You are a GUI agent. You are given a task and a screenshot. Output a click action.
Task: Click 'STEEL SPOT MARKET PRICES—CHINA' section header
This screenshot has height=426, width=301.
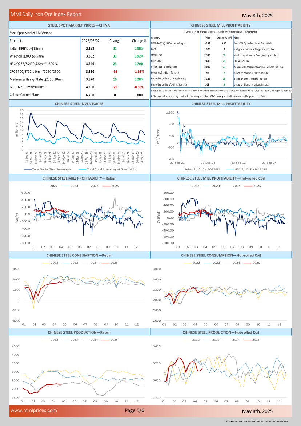click(x=79, y=25)
